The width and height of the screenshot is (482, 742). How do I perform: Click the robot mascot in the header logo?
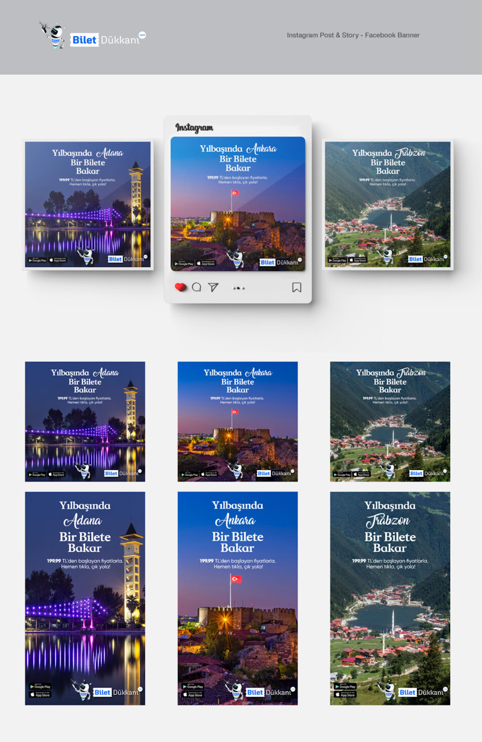pyautogui.click(x=54, y=36)
